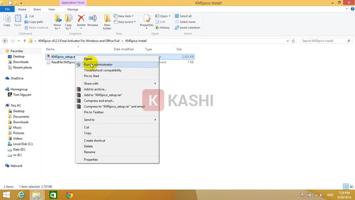Choose Pin to Start

tap(117, 76)
